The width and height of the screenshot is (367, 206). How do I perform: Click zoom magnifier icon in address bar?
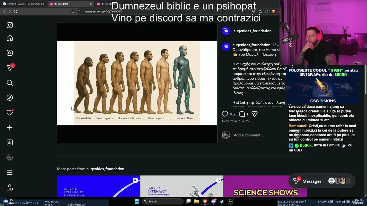click(x=254, y=11)
